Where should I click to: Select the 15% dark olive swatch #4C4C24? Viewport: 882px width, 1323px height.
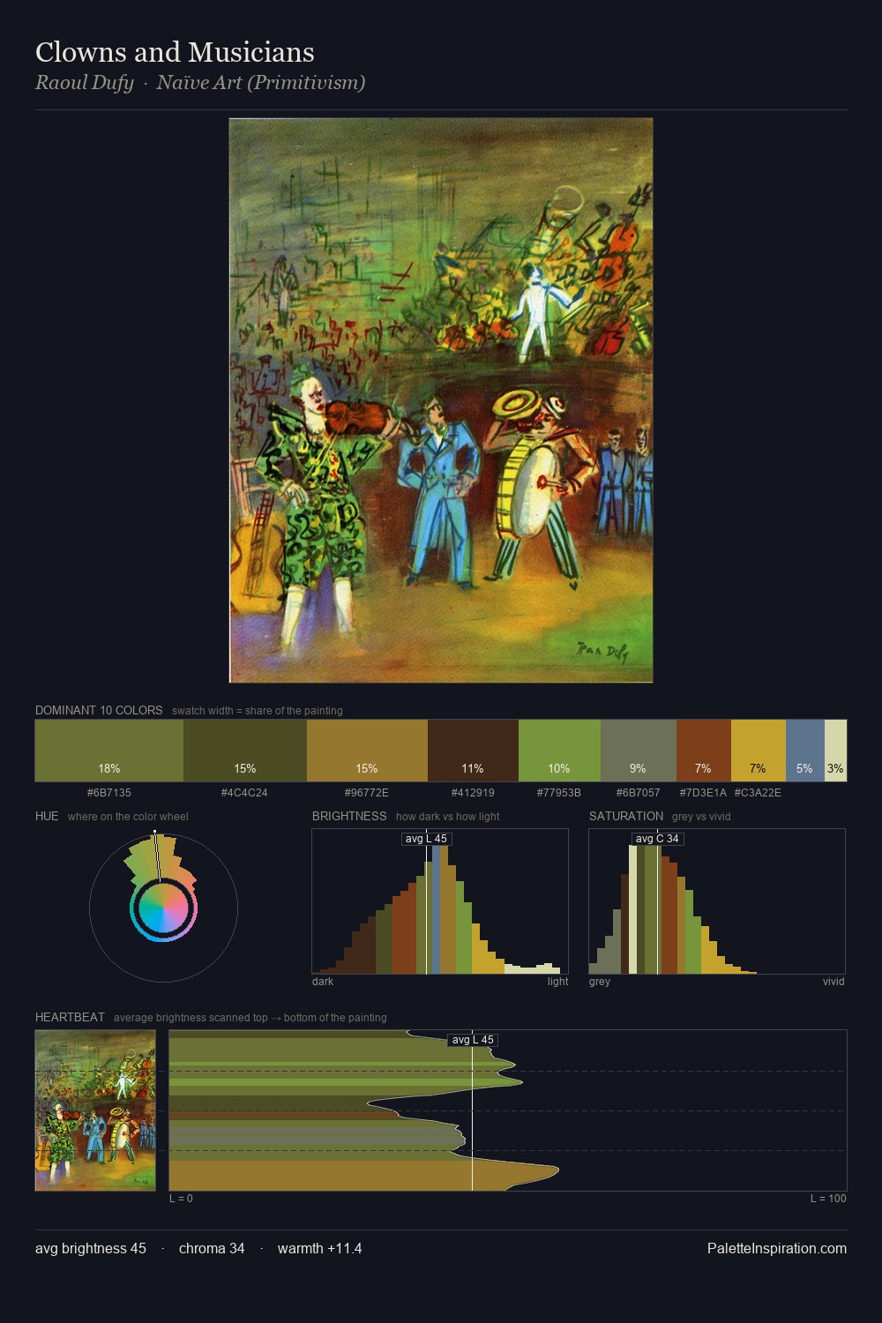click(245, 751)
